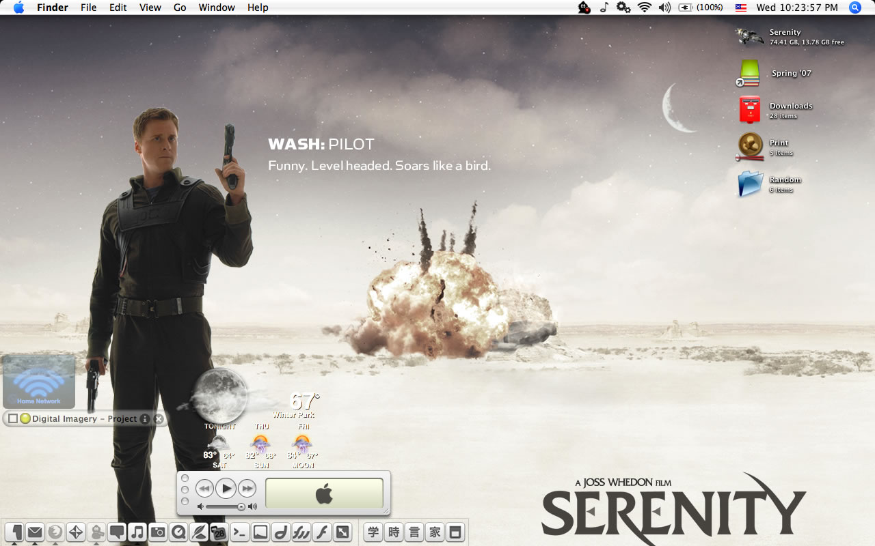Click the 67° Winter Park temperature
Image resolution: width=875 pixels, height=546 pixels.
click(304, 401)
